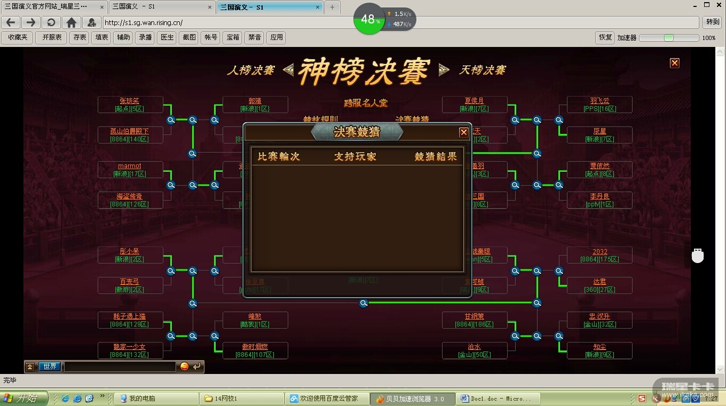Open the 宝箱 toolbar item
Image resolution: width=726 pixels, height=406 pixels.
[x=233, y=37]
